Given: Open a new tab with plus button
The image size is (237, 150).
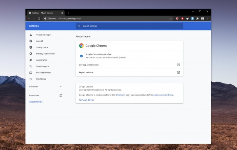Looking at the screenshot, I should [x=68, y=13].
